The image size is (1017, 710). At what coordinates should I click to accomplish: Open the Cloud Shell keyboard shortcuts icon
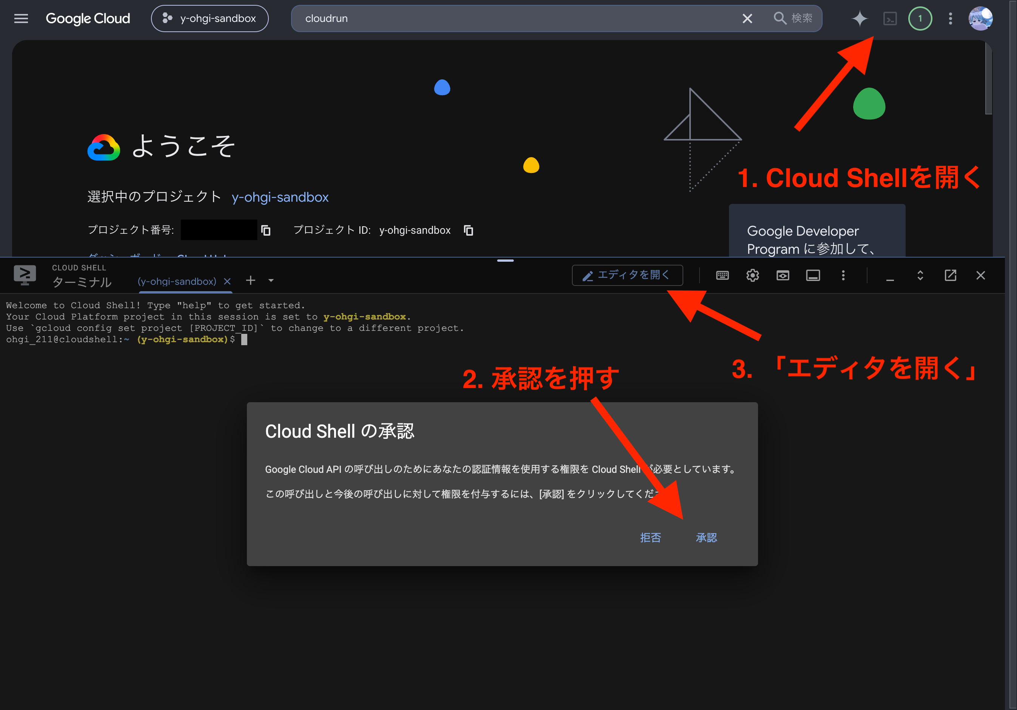click(x=723, y=276)
